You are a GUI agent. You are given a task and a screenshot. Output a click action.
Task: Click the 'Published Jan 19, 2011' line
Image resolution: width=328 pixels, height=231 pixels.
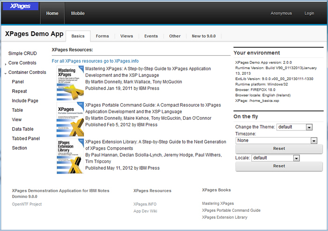(122, 88)
